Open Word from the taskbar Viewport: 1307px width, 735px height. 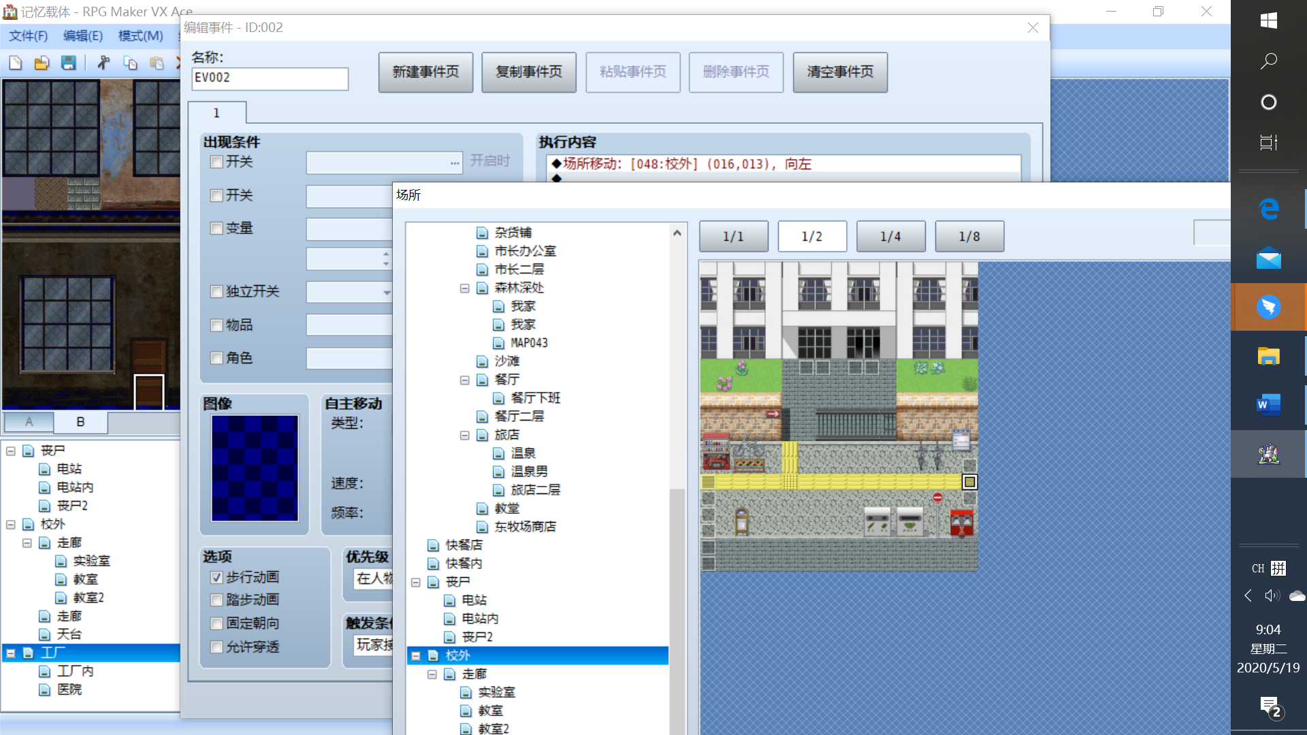[1268, 405]
